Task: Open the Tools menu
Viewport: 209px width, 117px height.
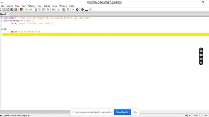Action: 55,6
